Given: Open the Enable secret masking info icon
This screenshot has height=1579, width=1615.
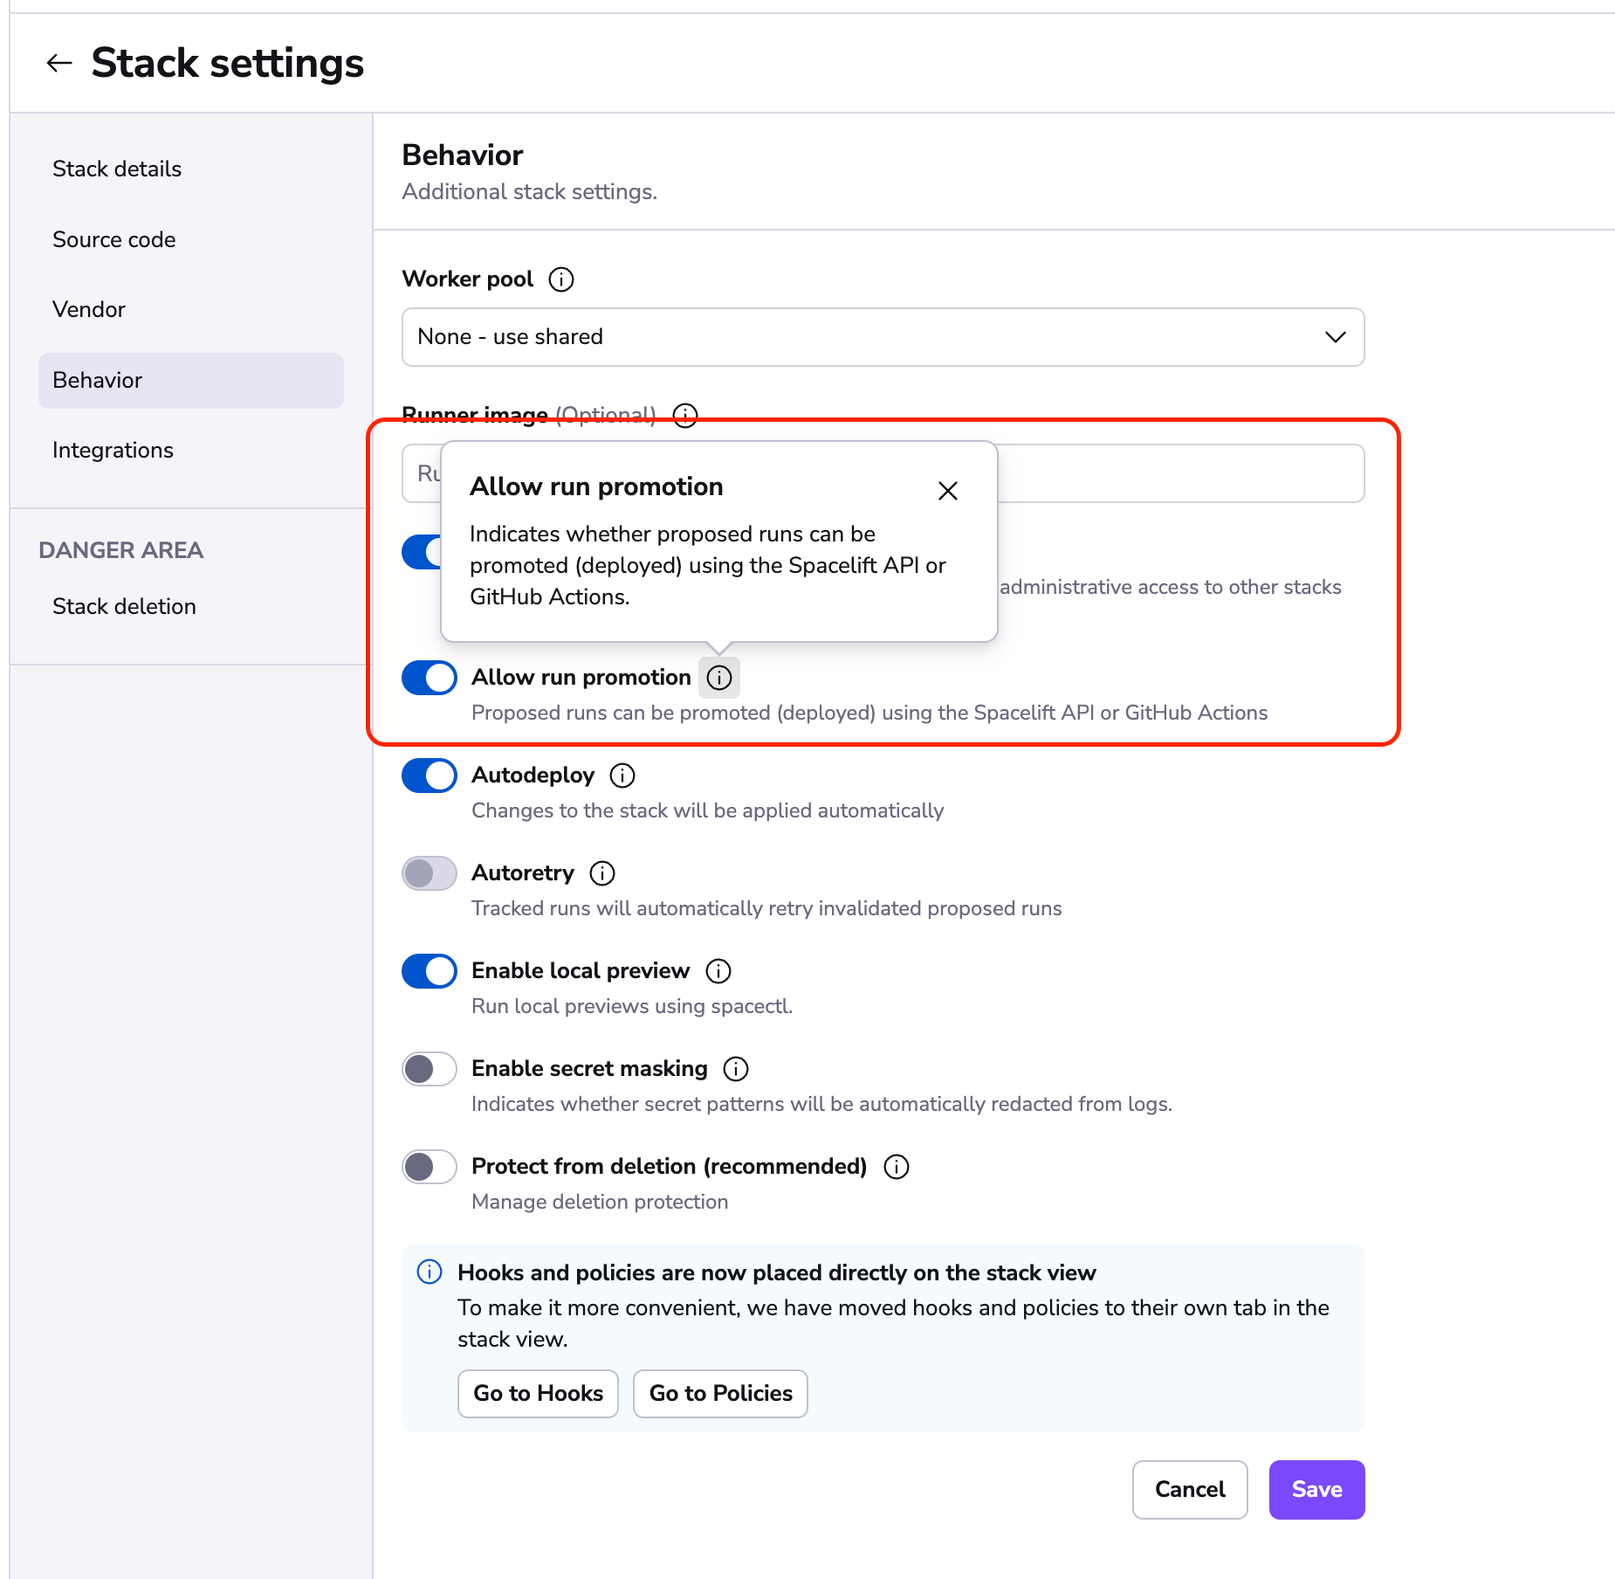Looking at the screenshot, I should pyautogui.click(x=736, y=1068).
